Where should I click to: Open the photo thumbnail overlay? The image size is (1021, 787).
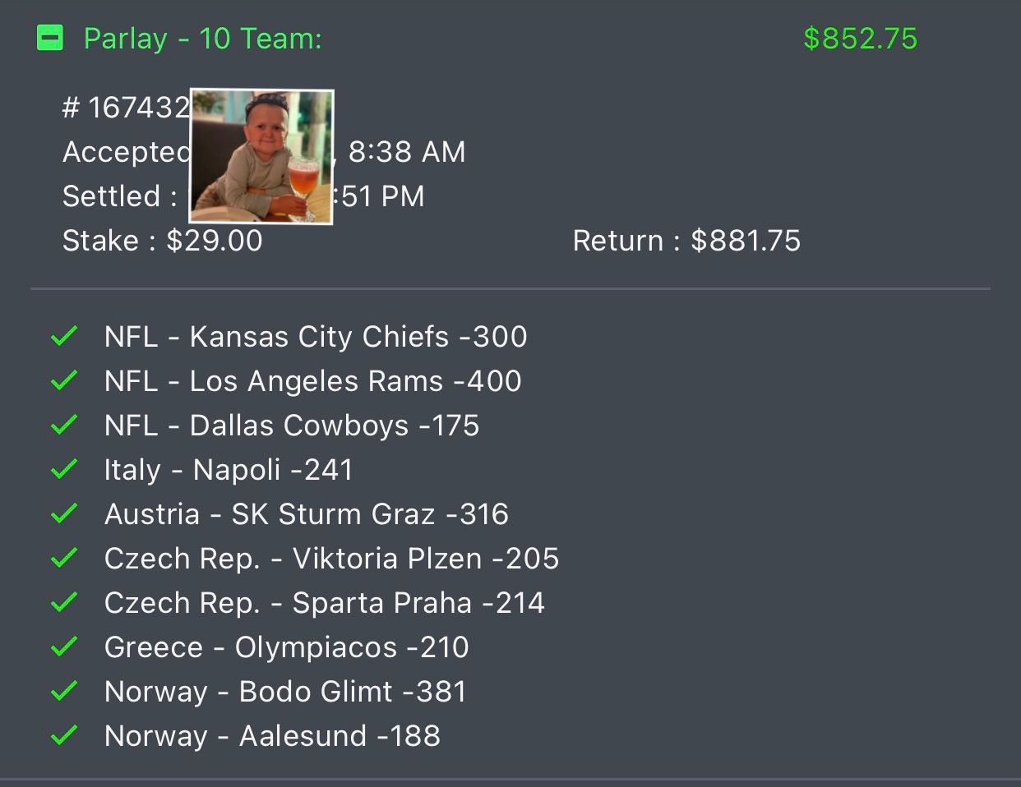coord(261,156)
